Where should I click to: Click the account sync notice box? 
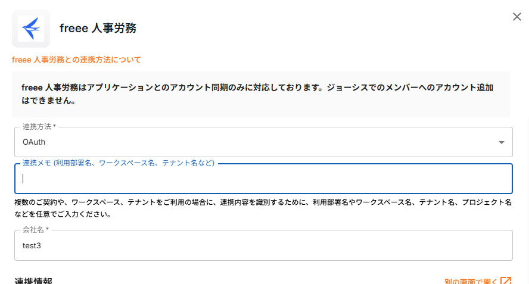261,94
